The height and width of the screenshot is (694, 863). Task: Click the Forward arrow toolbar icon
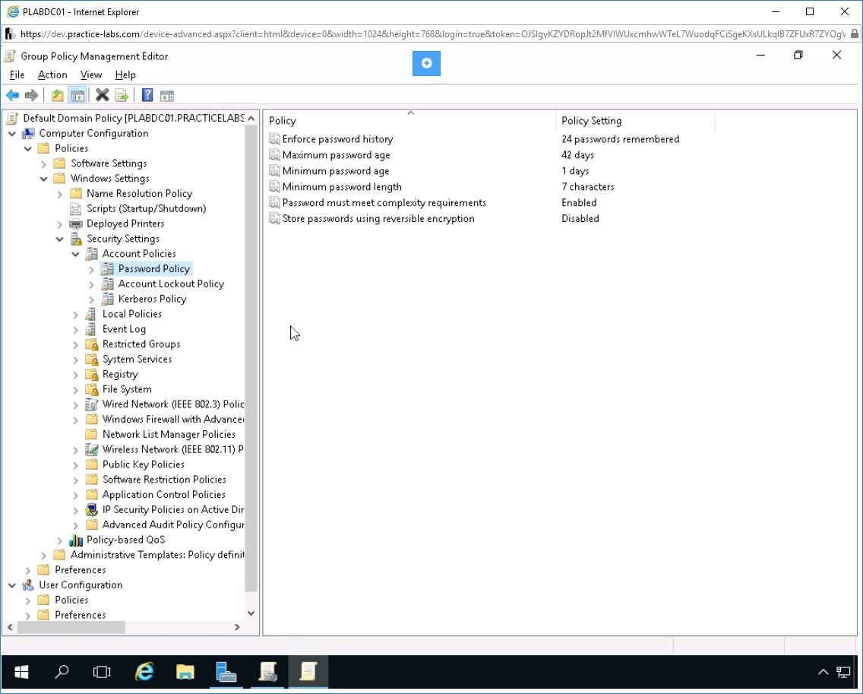31,95
